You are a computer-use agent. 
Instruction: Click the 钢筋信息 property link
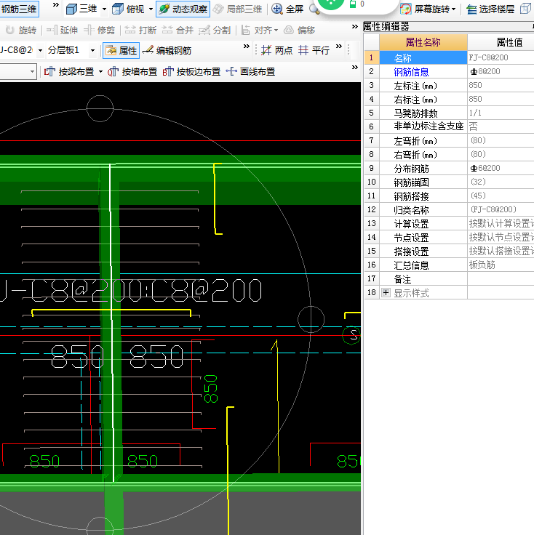[x=411, y=72]
